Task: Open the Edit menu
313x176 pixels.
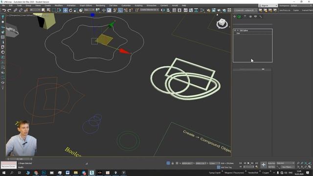Action: click(x=11, y=5)
